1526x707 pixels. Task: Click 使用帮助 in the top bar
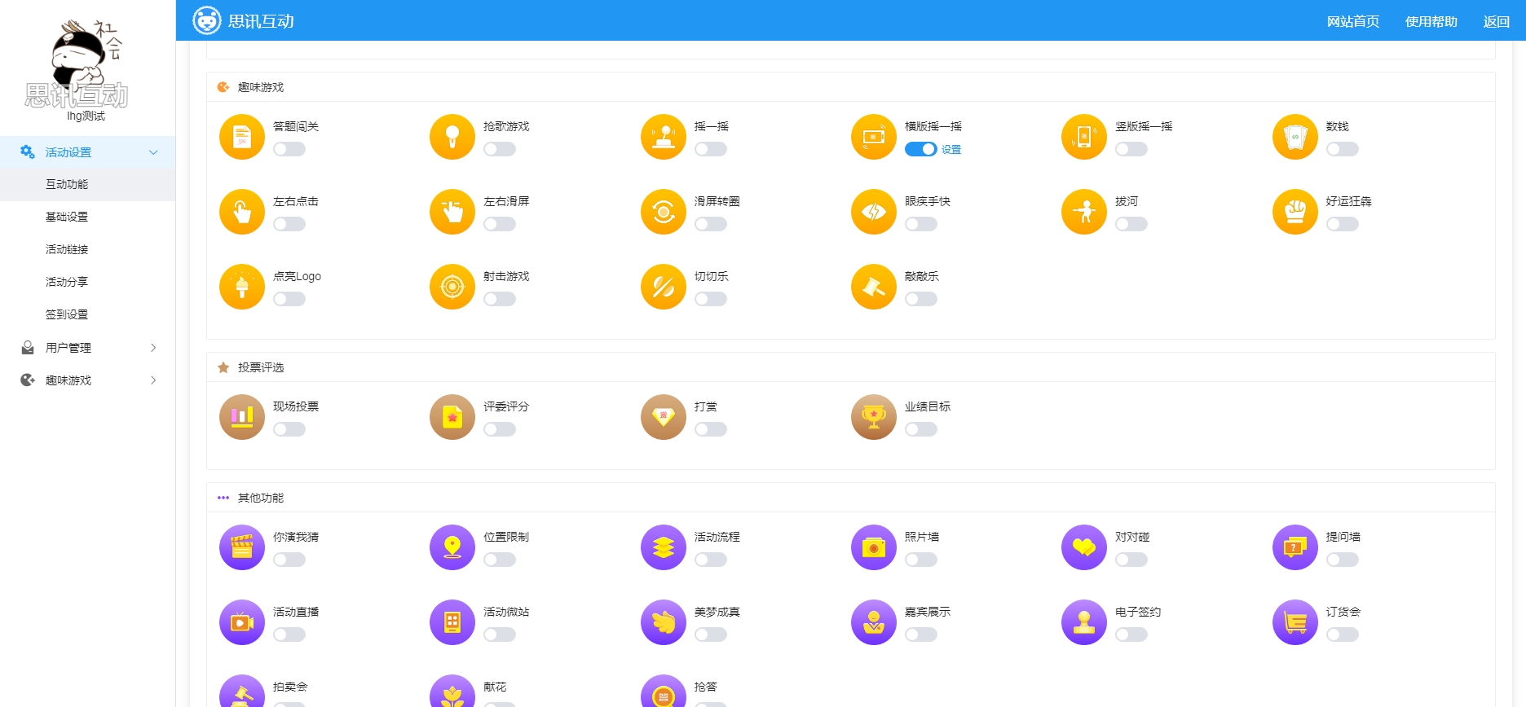(x=1431, y=21)
